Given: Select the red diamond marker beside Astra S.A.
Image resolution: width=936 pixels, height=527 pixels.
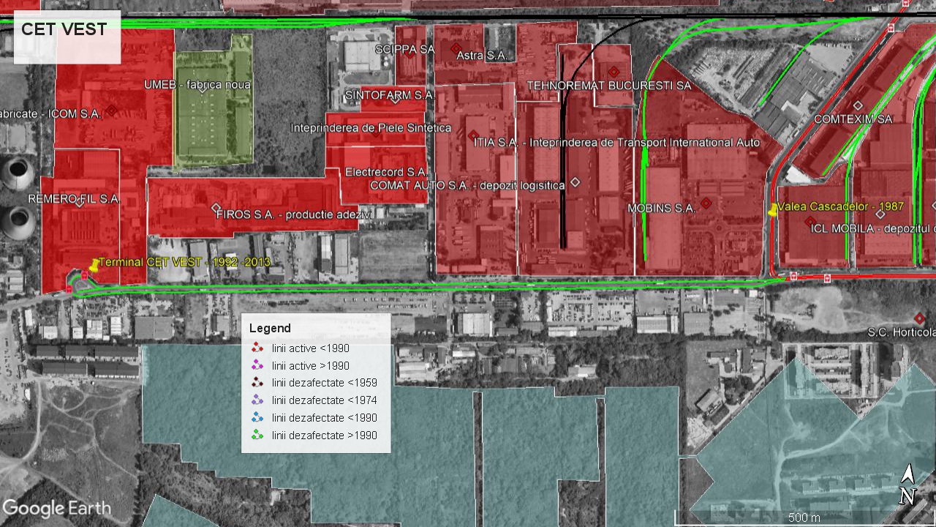Looking at the screenshot, I should [456, 48].
